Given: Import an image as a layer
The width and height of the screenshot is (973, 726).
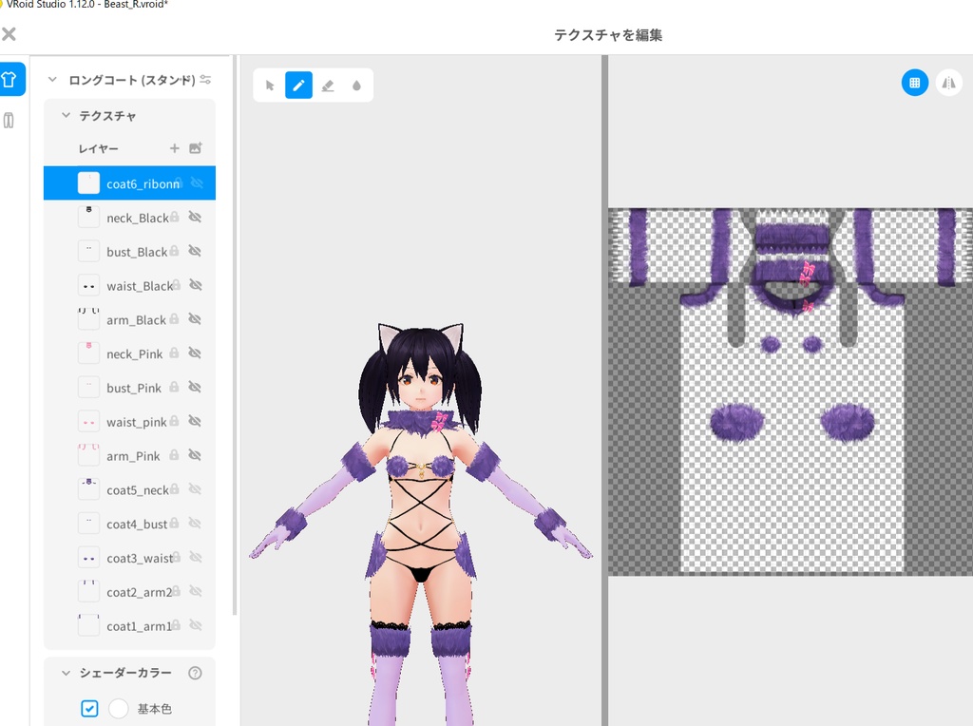Looking at the screenshot, I should click(196, 148).
